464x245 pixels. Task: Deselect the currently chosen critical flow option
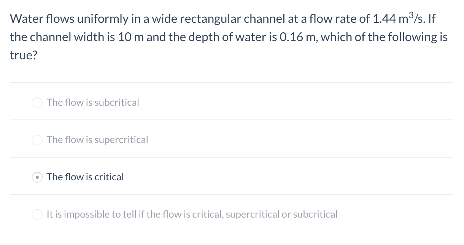(37, 177)
